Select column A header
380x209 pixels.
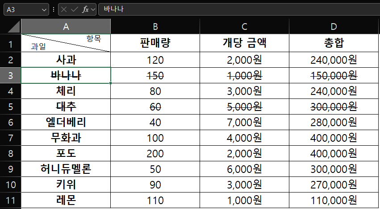pyautogui.click(x=66, y=27)
